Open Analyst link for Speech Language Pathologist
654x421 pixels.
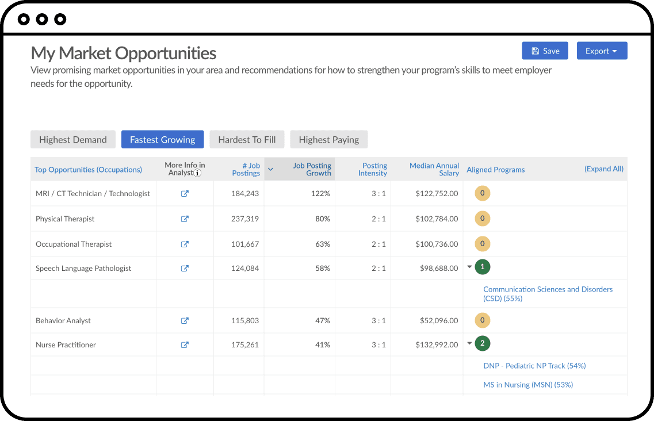(185, 268)
